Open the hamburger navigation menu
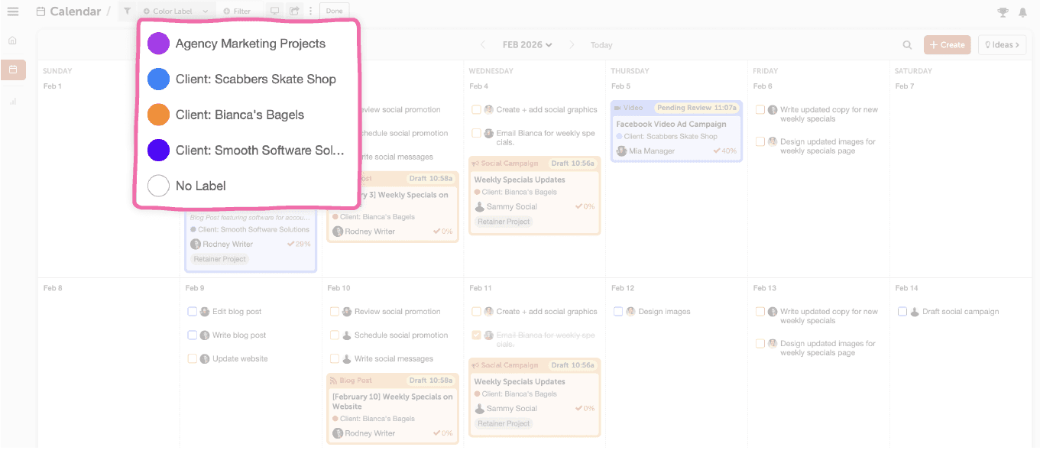The image size is (1040, 460). click(x=11, y=11)
